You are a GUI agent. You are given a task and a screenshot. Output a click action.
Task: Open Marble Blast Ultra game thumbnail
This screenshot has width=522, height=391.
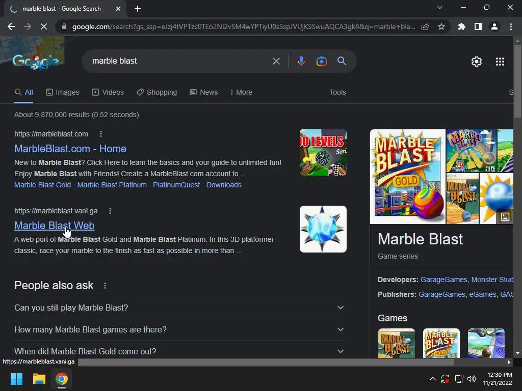coord(397,343)
